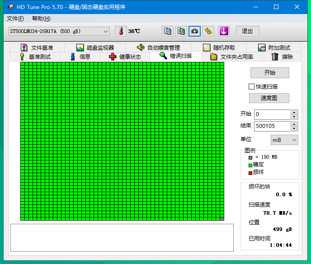The image size is (311, 264).
Task: Select the 错误扫描 tab
Action: pyautogui.click(x=176, y=56)
